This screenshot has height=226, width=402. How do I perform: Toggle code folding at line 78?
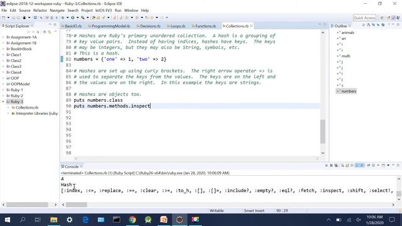pyautogui.click(x=72, y=36)
